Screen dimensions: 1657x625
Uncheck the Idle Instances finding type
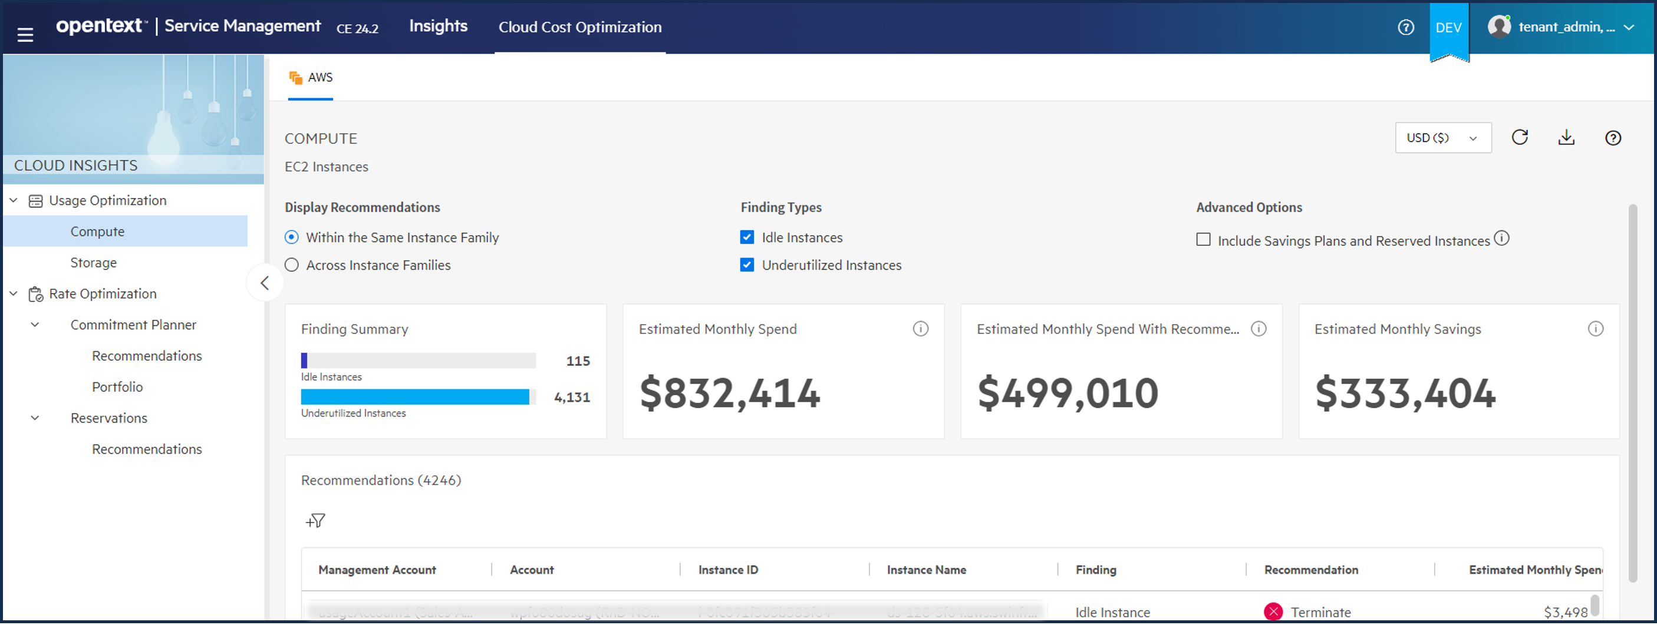[747, 237]
